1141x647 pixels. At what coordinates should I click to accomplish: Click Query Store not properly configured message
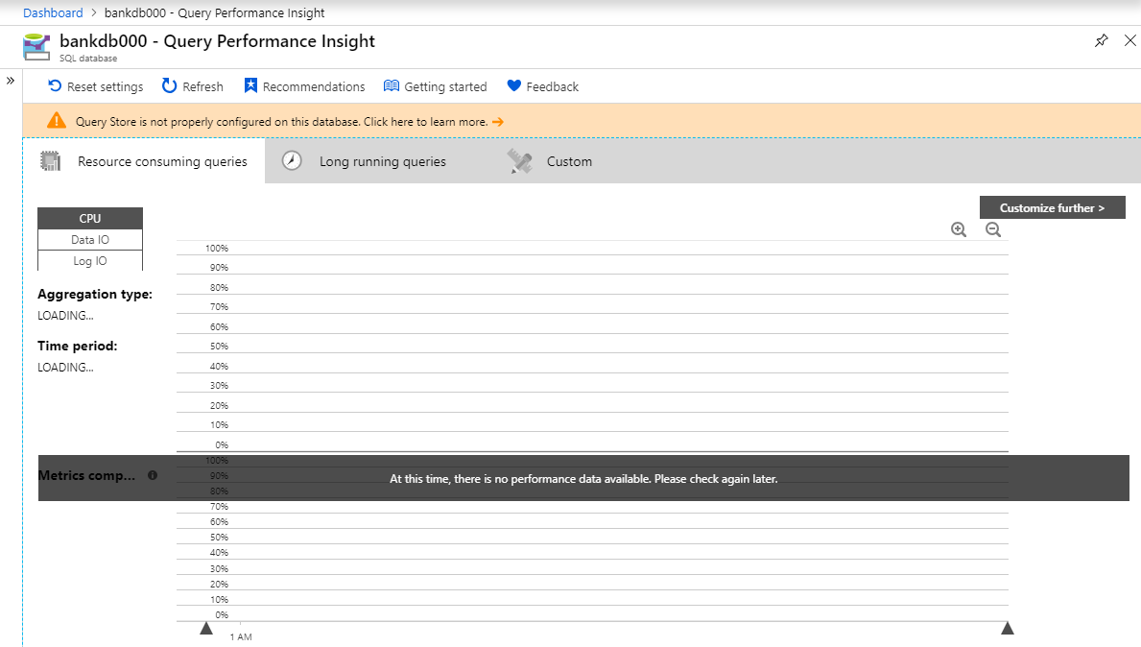tap(281, 122)
